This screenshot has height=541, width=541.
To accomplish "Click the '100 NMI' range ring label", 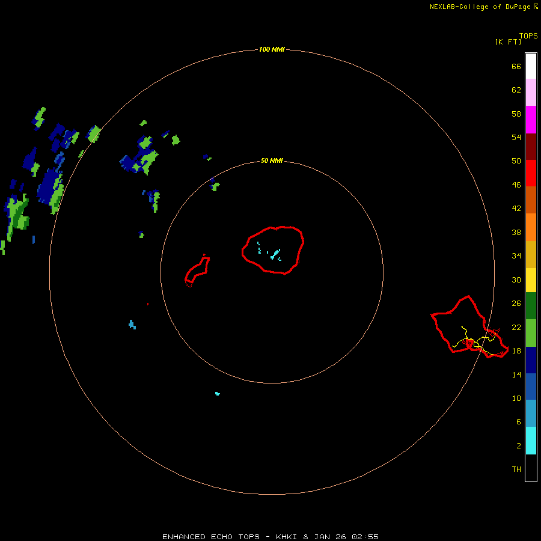I will [272, 49].
